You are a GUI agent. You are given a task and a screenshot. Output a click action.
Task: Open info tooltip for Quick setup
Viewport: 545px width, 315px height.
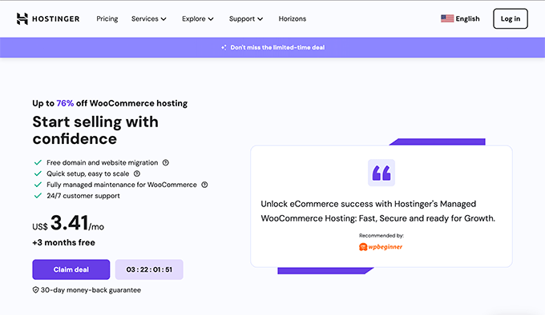(137, 173)
